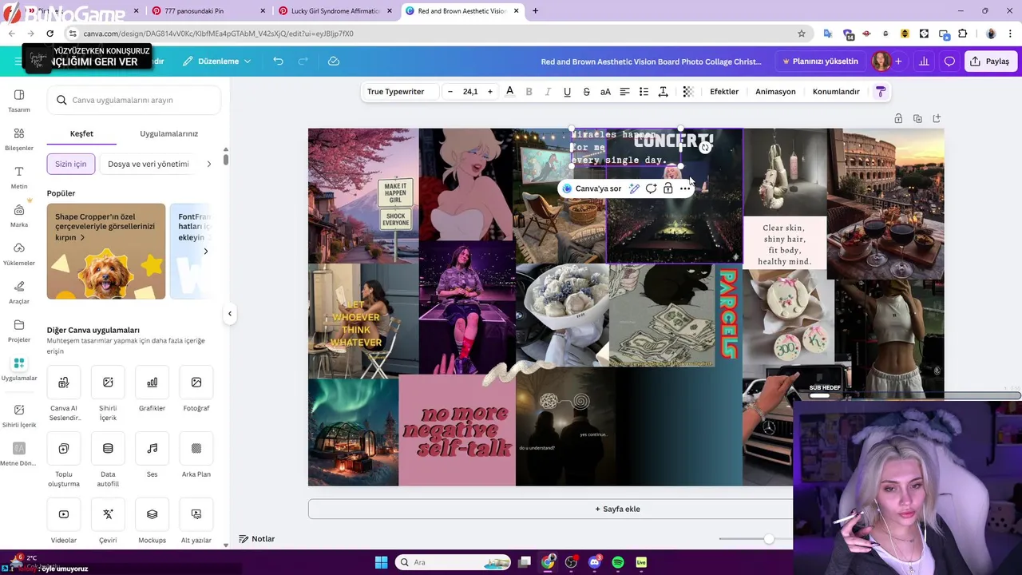
Task: Open more options on floating toolbar
Action: point(685,188)
